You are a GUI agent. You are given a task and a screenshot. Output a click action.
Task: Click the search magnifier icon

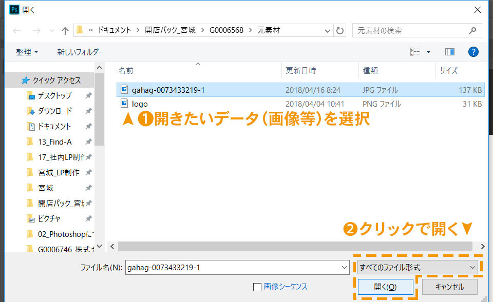472,30
